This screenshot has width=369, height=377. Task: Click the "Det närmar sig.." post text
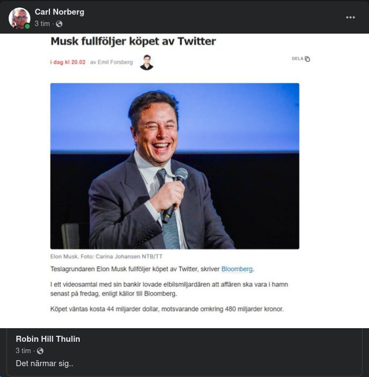tap(44, 363)
